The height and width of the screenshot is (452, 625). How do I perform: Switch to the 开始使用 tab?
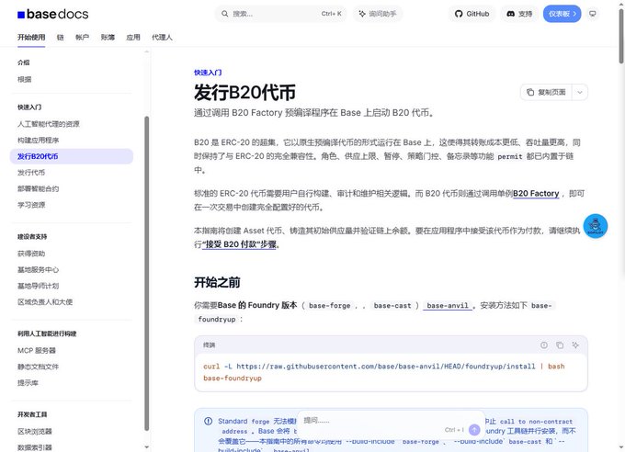pos(31,37)
